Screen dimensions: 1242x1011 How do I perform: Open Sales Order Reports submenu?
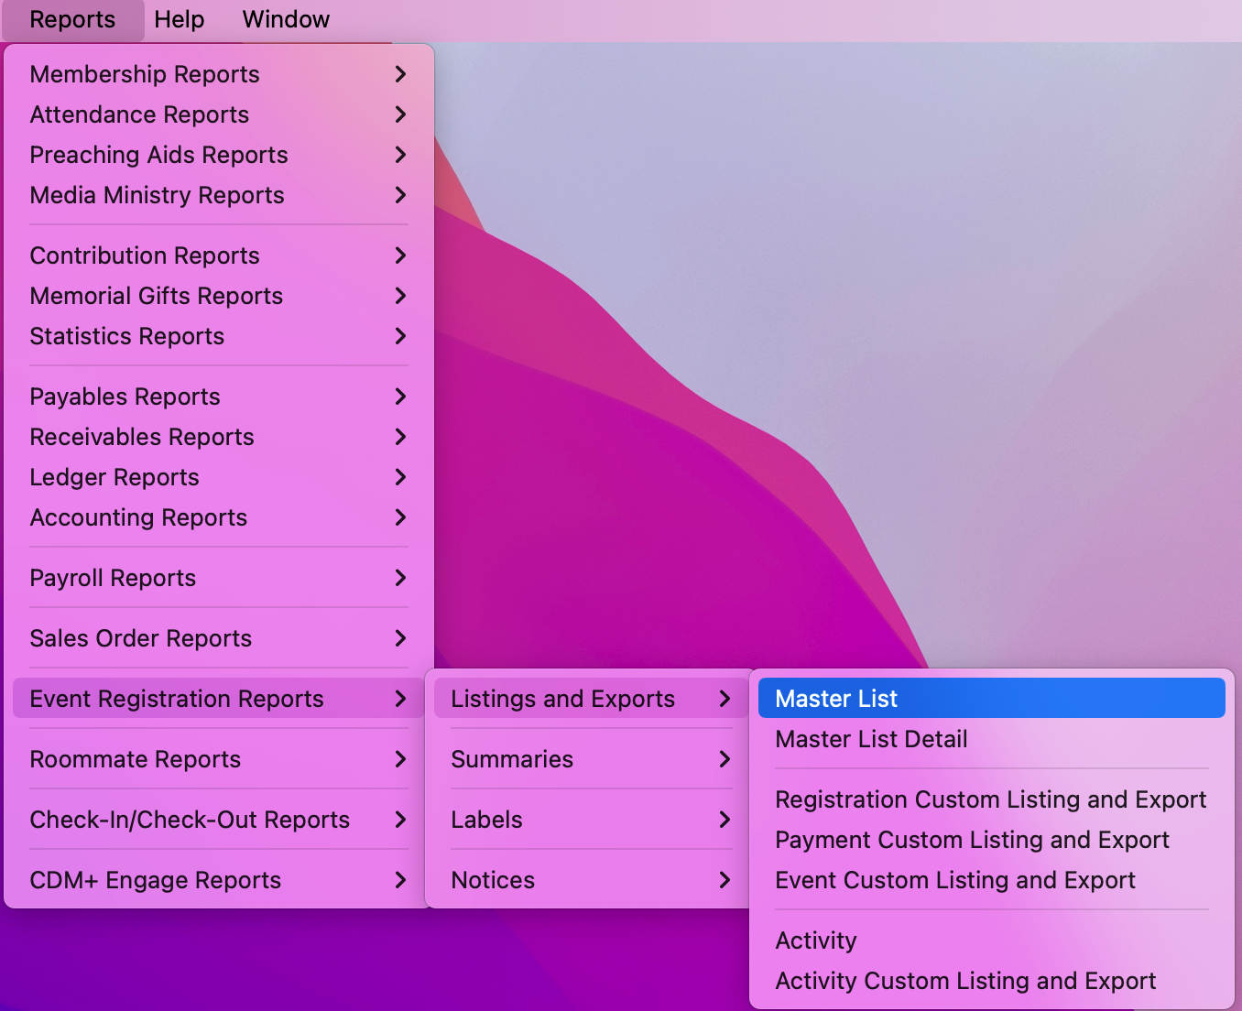coord(141,638)
